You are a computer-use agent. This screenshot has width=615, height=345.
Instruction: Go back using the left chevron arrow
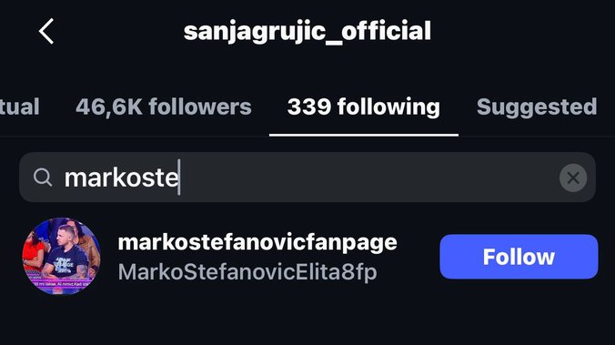[46, 31]
